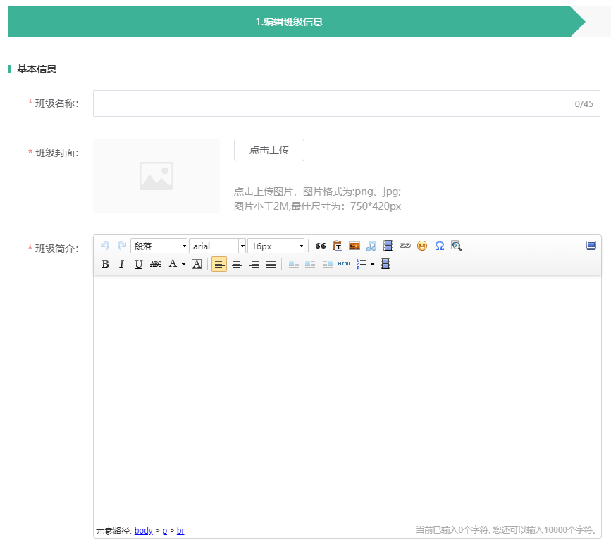This screenshot has width=611, height=547.
Task: Insert an image using the picture icon
Action: tap(354, 246)
